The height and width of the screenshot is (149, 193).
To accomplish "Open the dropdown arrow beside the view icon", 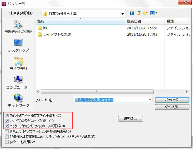I will [156, 13].
